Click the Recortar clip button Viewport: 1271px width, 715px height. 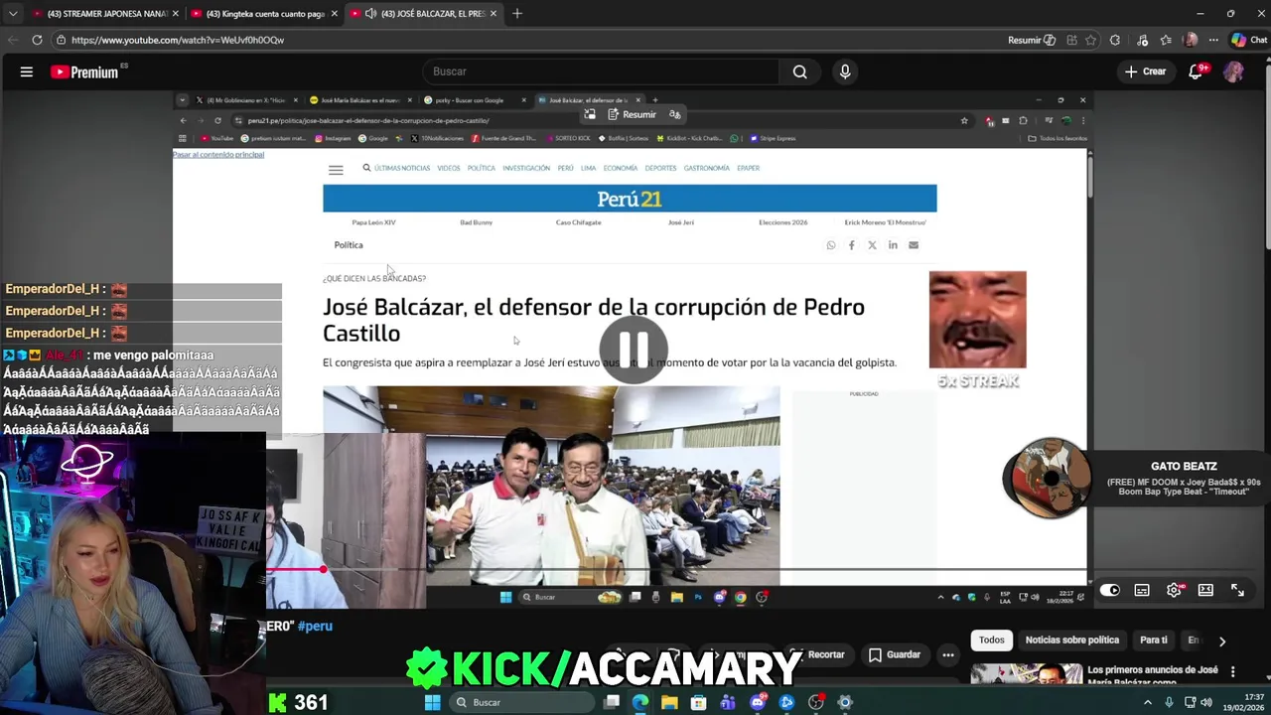pyautogui.click(x=822, y=654)
